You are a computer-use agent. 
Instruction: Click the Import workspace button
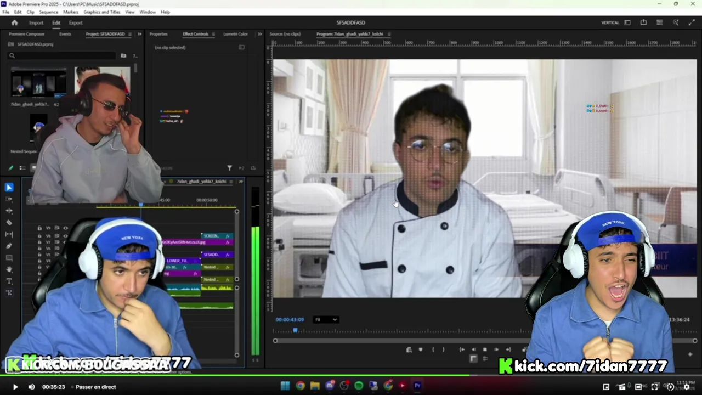(x=36, y=22)
